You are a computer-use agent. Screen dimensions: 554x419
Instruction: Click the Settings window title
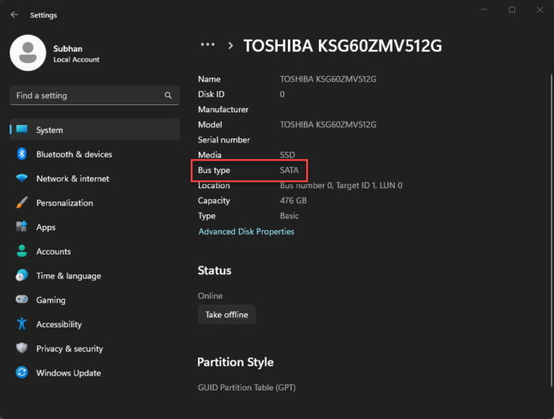44,15
